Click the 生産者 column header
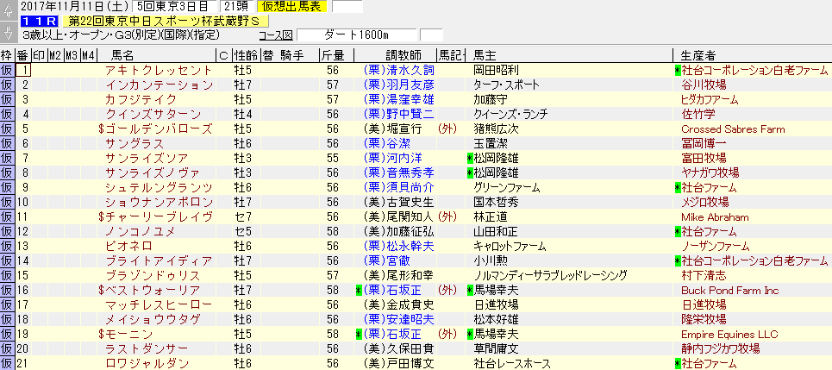Screen dimensions: 832x370 click(699, 55)
